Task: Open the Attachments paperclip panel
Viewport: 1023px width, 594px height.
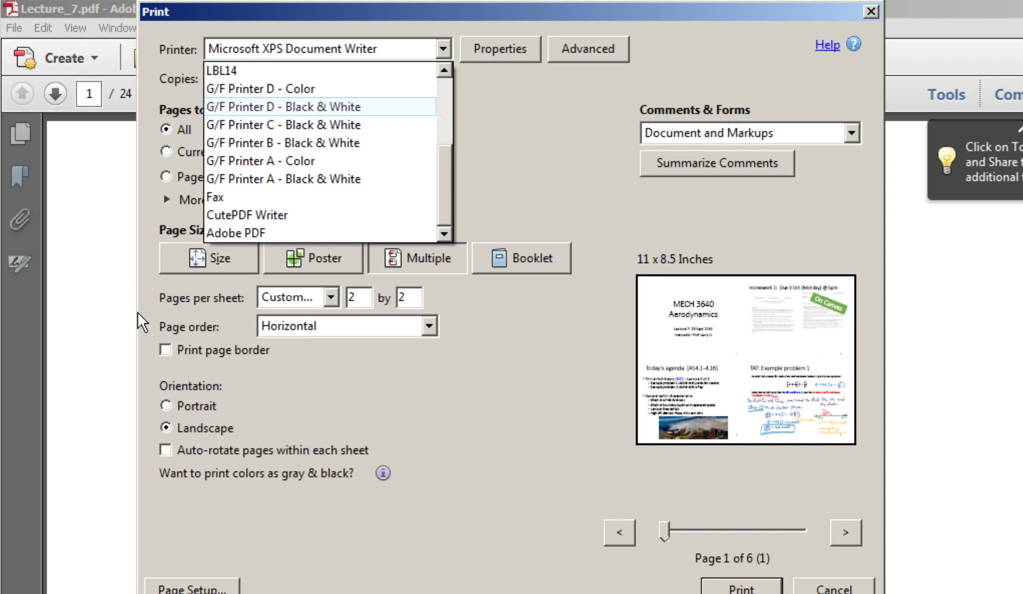Action: pyautogui.click(x=20, y=220)
